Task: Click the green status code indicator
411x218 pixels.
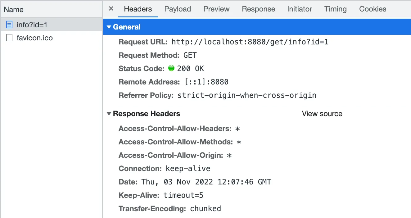Action: [x=171, y=68]
